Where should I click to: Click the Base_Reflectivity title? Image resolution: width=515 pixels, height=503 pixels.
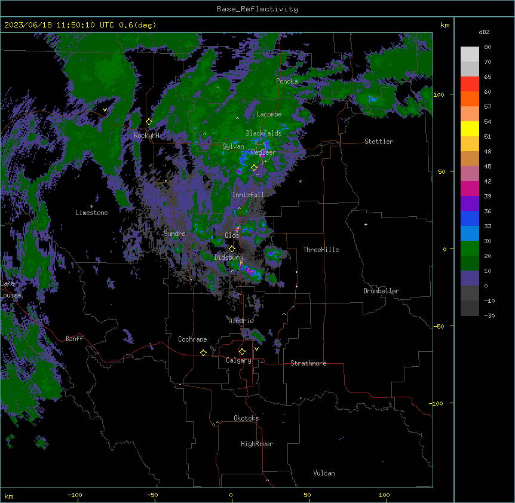coord(257,9)
